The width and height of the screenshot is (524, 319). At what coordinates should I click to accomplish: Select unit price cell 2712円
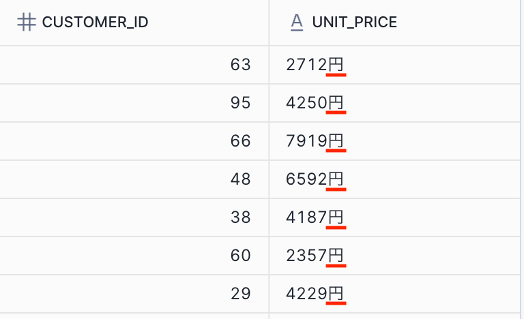click(x=315, y=65)
